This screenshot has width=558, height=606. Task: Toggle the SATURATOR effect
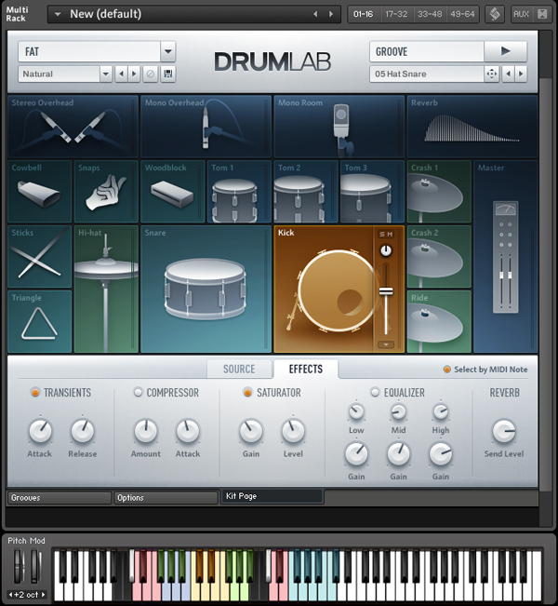click(x=248, y=393)
